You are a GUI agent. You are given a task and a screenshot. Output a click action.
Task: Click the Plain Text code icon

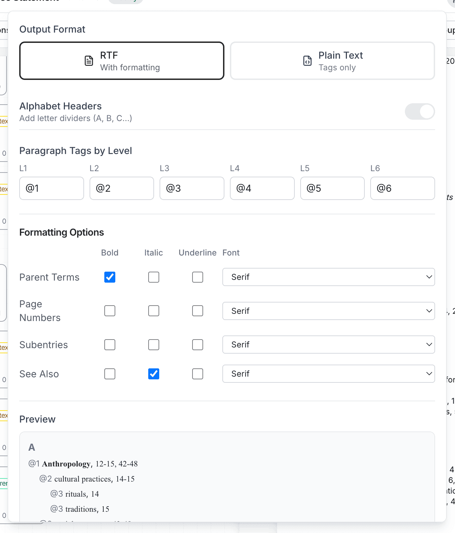point(307,61)
